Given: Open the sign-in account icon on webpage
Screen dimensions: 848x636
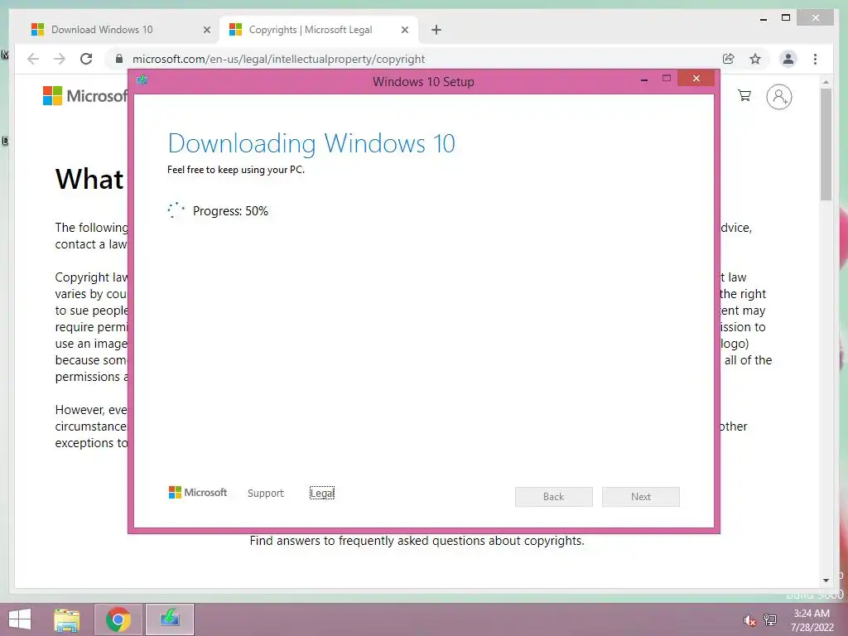Looking at the screenshot, I should coord(778,97).
